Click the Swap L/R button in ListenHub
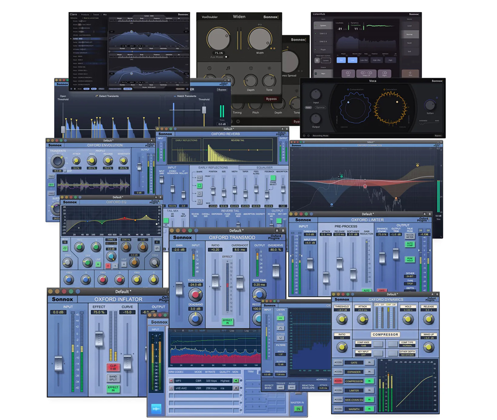This screenshot has width=497, height=420. click(x=366, y=73)
